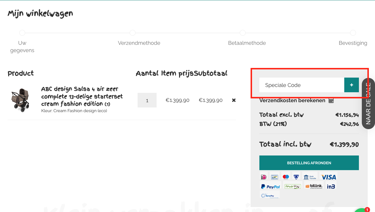Remove the ABC design Salsa item with X
375x212 pixels.
(234, 100)
